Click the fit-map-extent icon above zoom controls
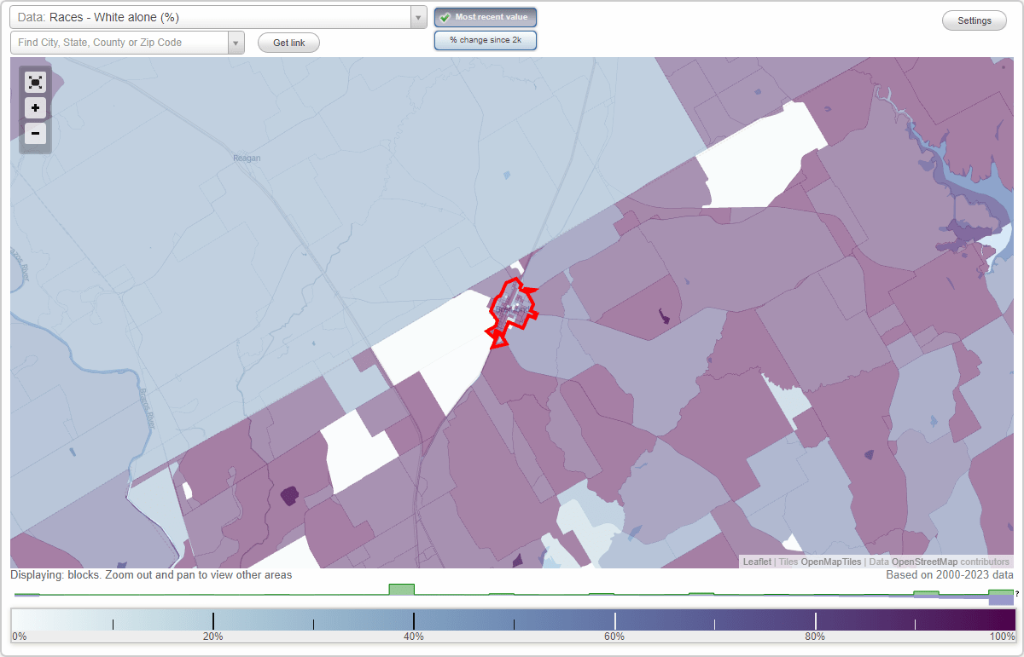Image resolution: width=1024 pixels, height=657 pixels. point(35,82)
